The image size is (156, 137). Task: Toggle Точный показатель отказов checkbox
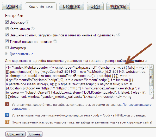(x=7, y=41)
